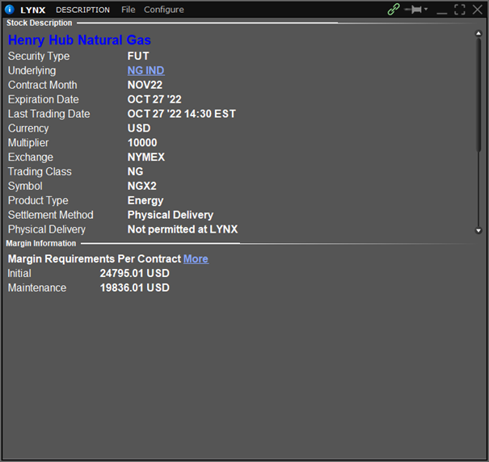
Task: Minimize the Description window
Action: 441,13
